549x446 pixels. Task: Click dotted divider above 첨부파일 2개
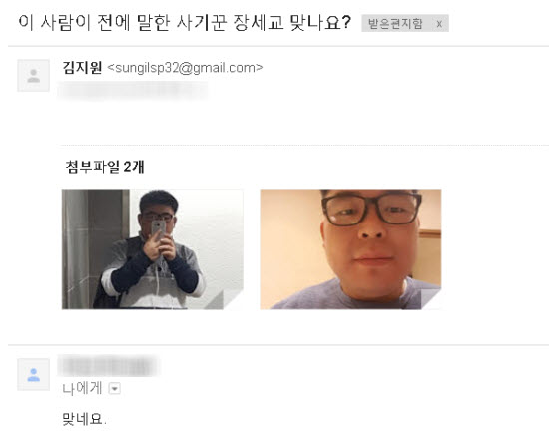coord(304,145)
